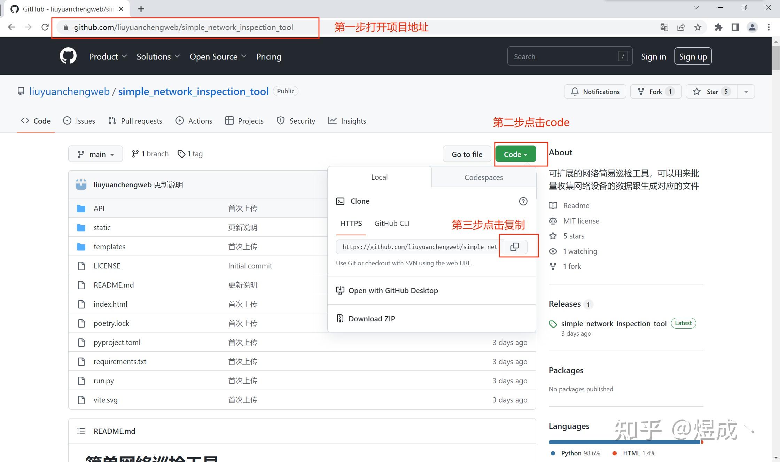Select the GitHub CLI clone tab

click(392, 223)
